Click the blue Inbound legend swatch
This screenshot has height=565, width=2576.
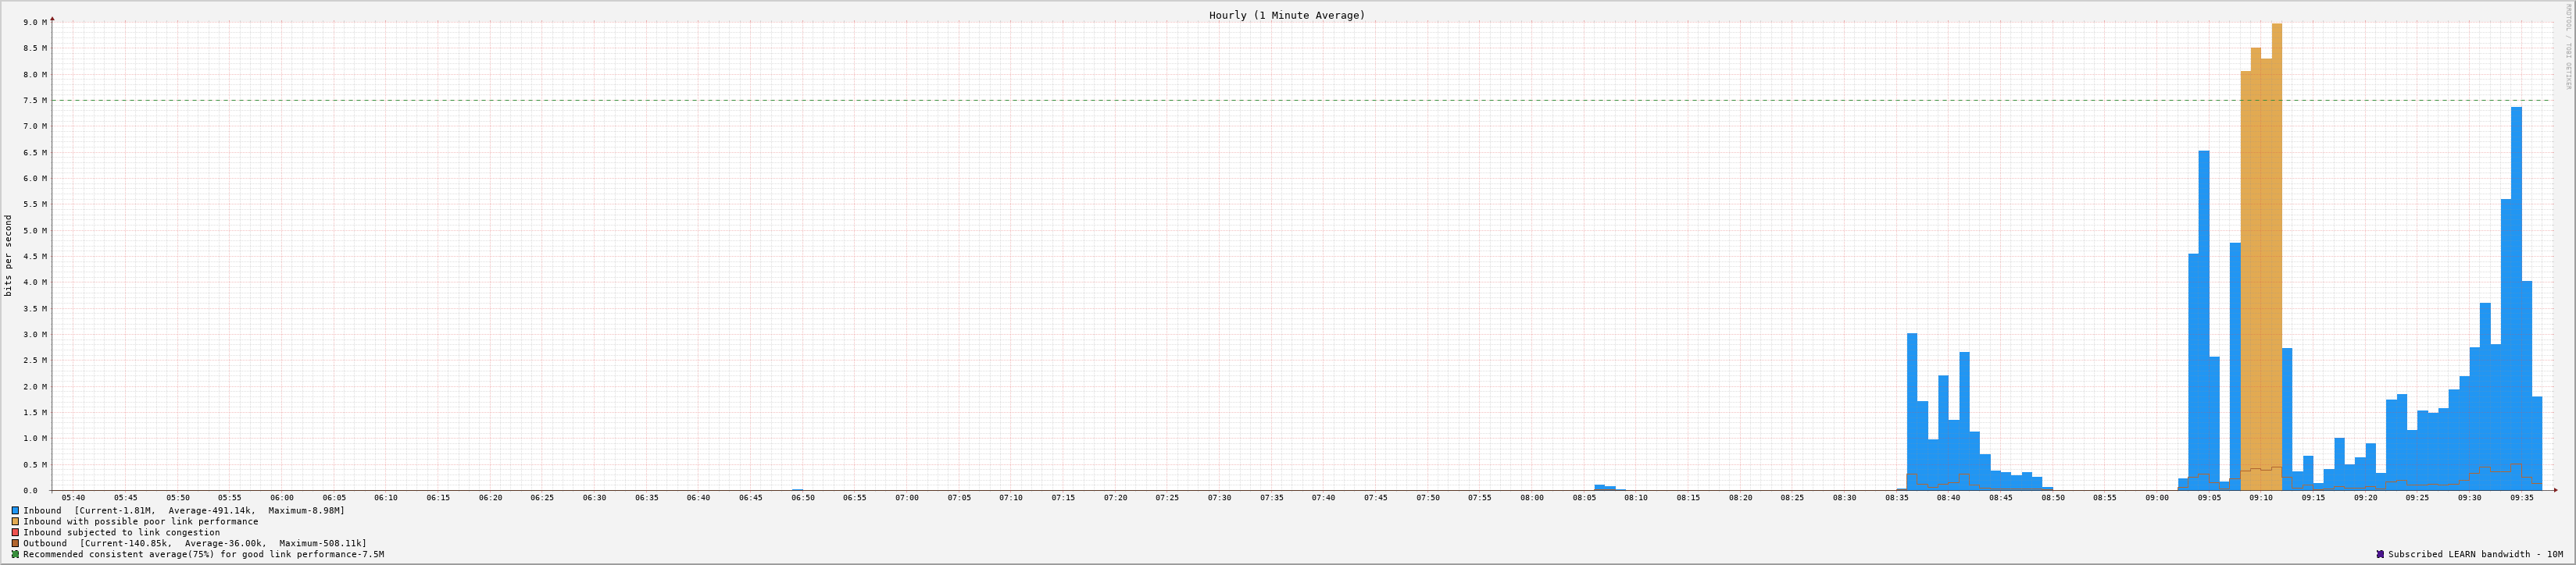[15, 510]
